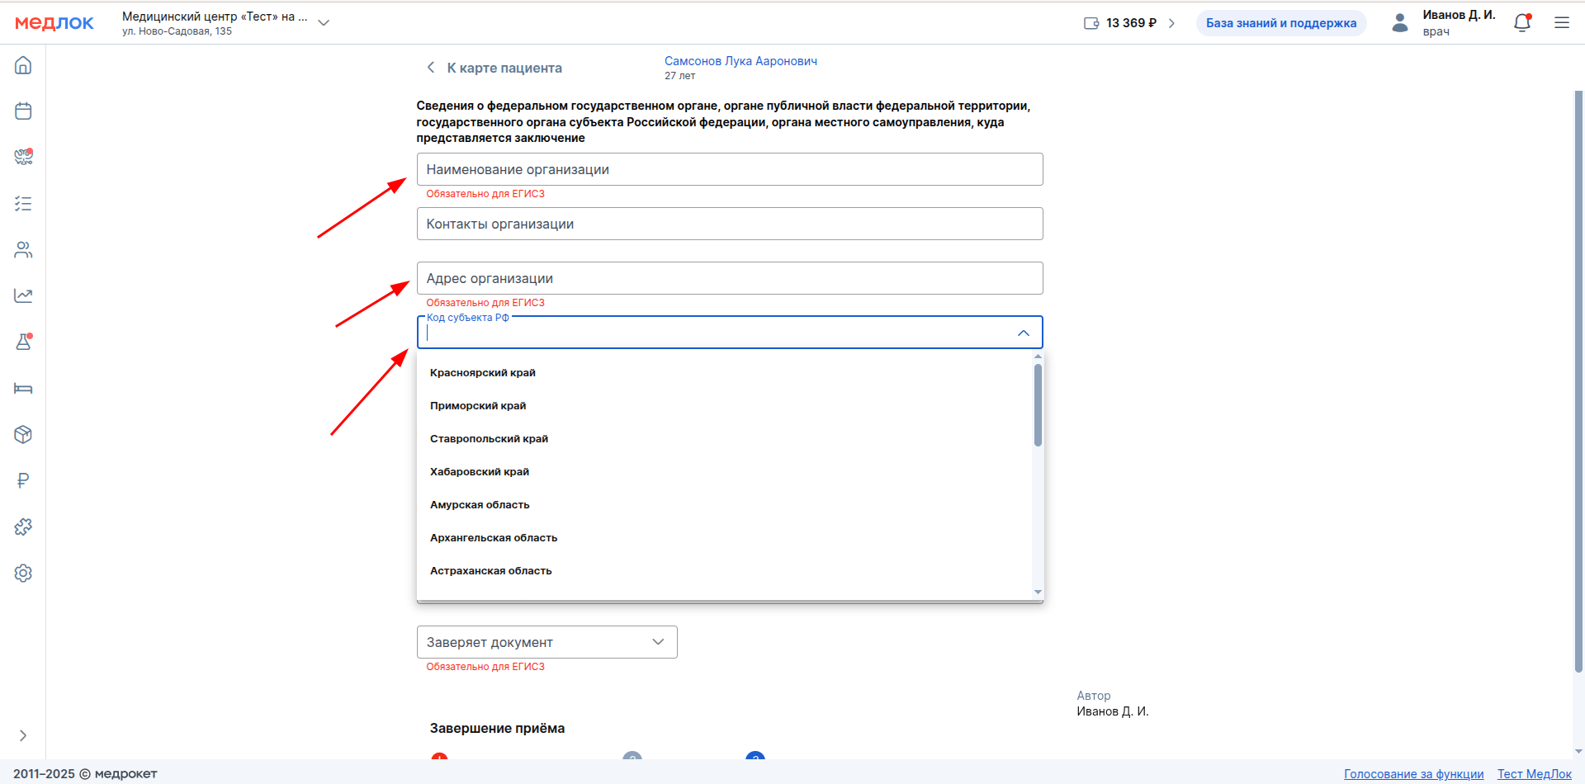This screenshot has height=784, width=1585.
Task: Expand the medical center selector chevron
Action: coord(324,23)
